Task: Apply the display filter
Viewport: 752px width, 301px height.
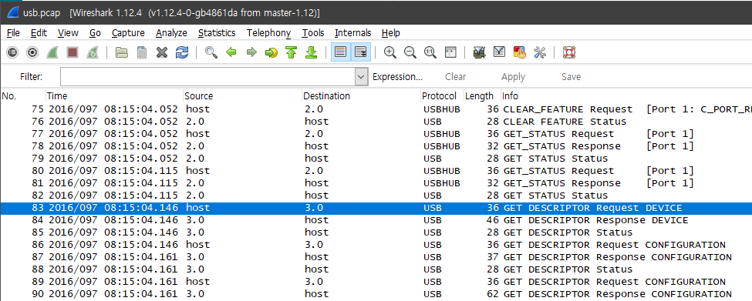Action: coord(513,76)
